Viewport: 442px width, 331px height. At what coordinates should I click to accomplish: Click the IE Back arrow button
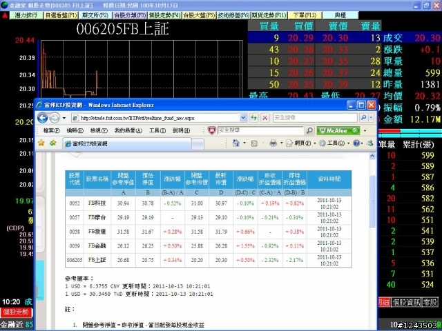pos(43,118)
